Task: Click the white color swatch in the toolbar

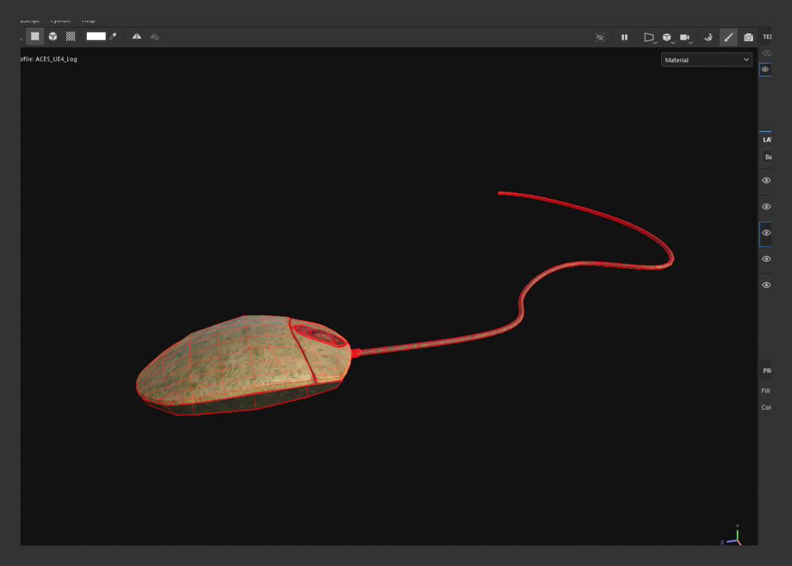Action: tap(95, 36)
